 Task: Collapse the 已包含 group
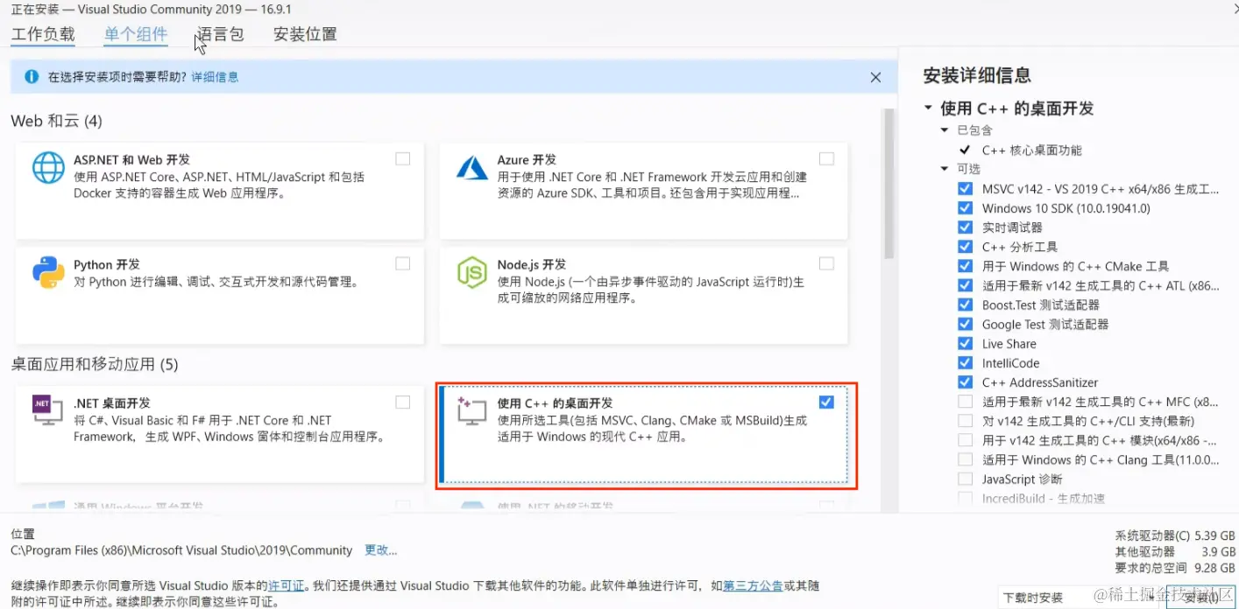(x=945, y=130)
